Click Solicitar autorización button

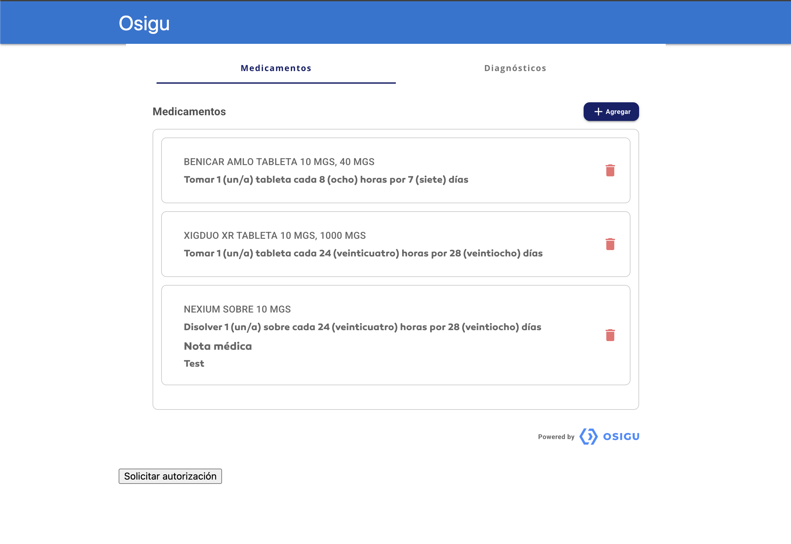(x=170, y=476)
